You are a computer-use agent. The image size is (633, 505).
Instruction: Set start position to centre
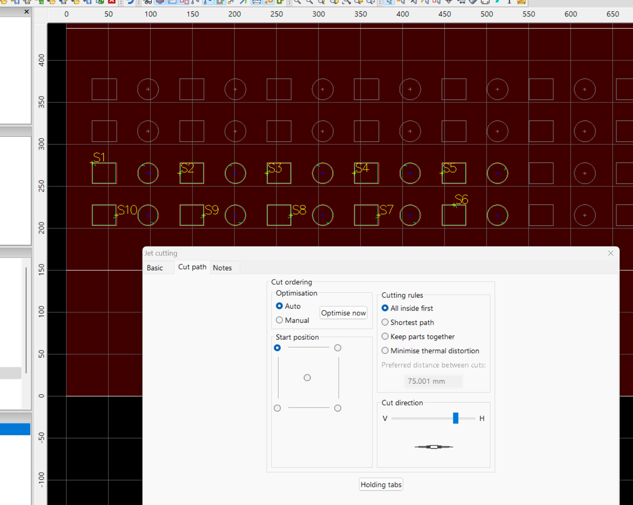click(307, 378)
